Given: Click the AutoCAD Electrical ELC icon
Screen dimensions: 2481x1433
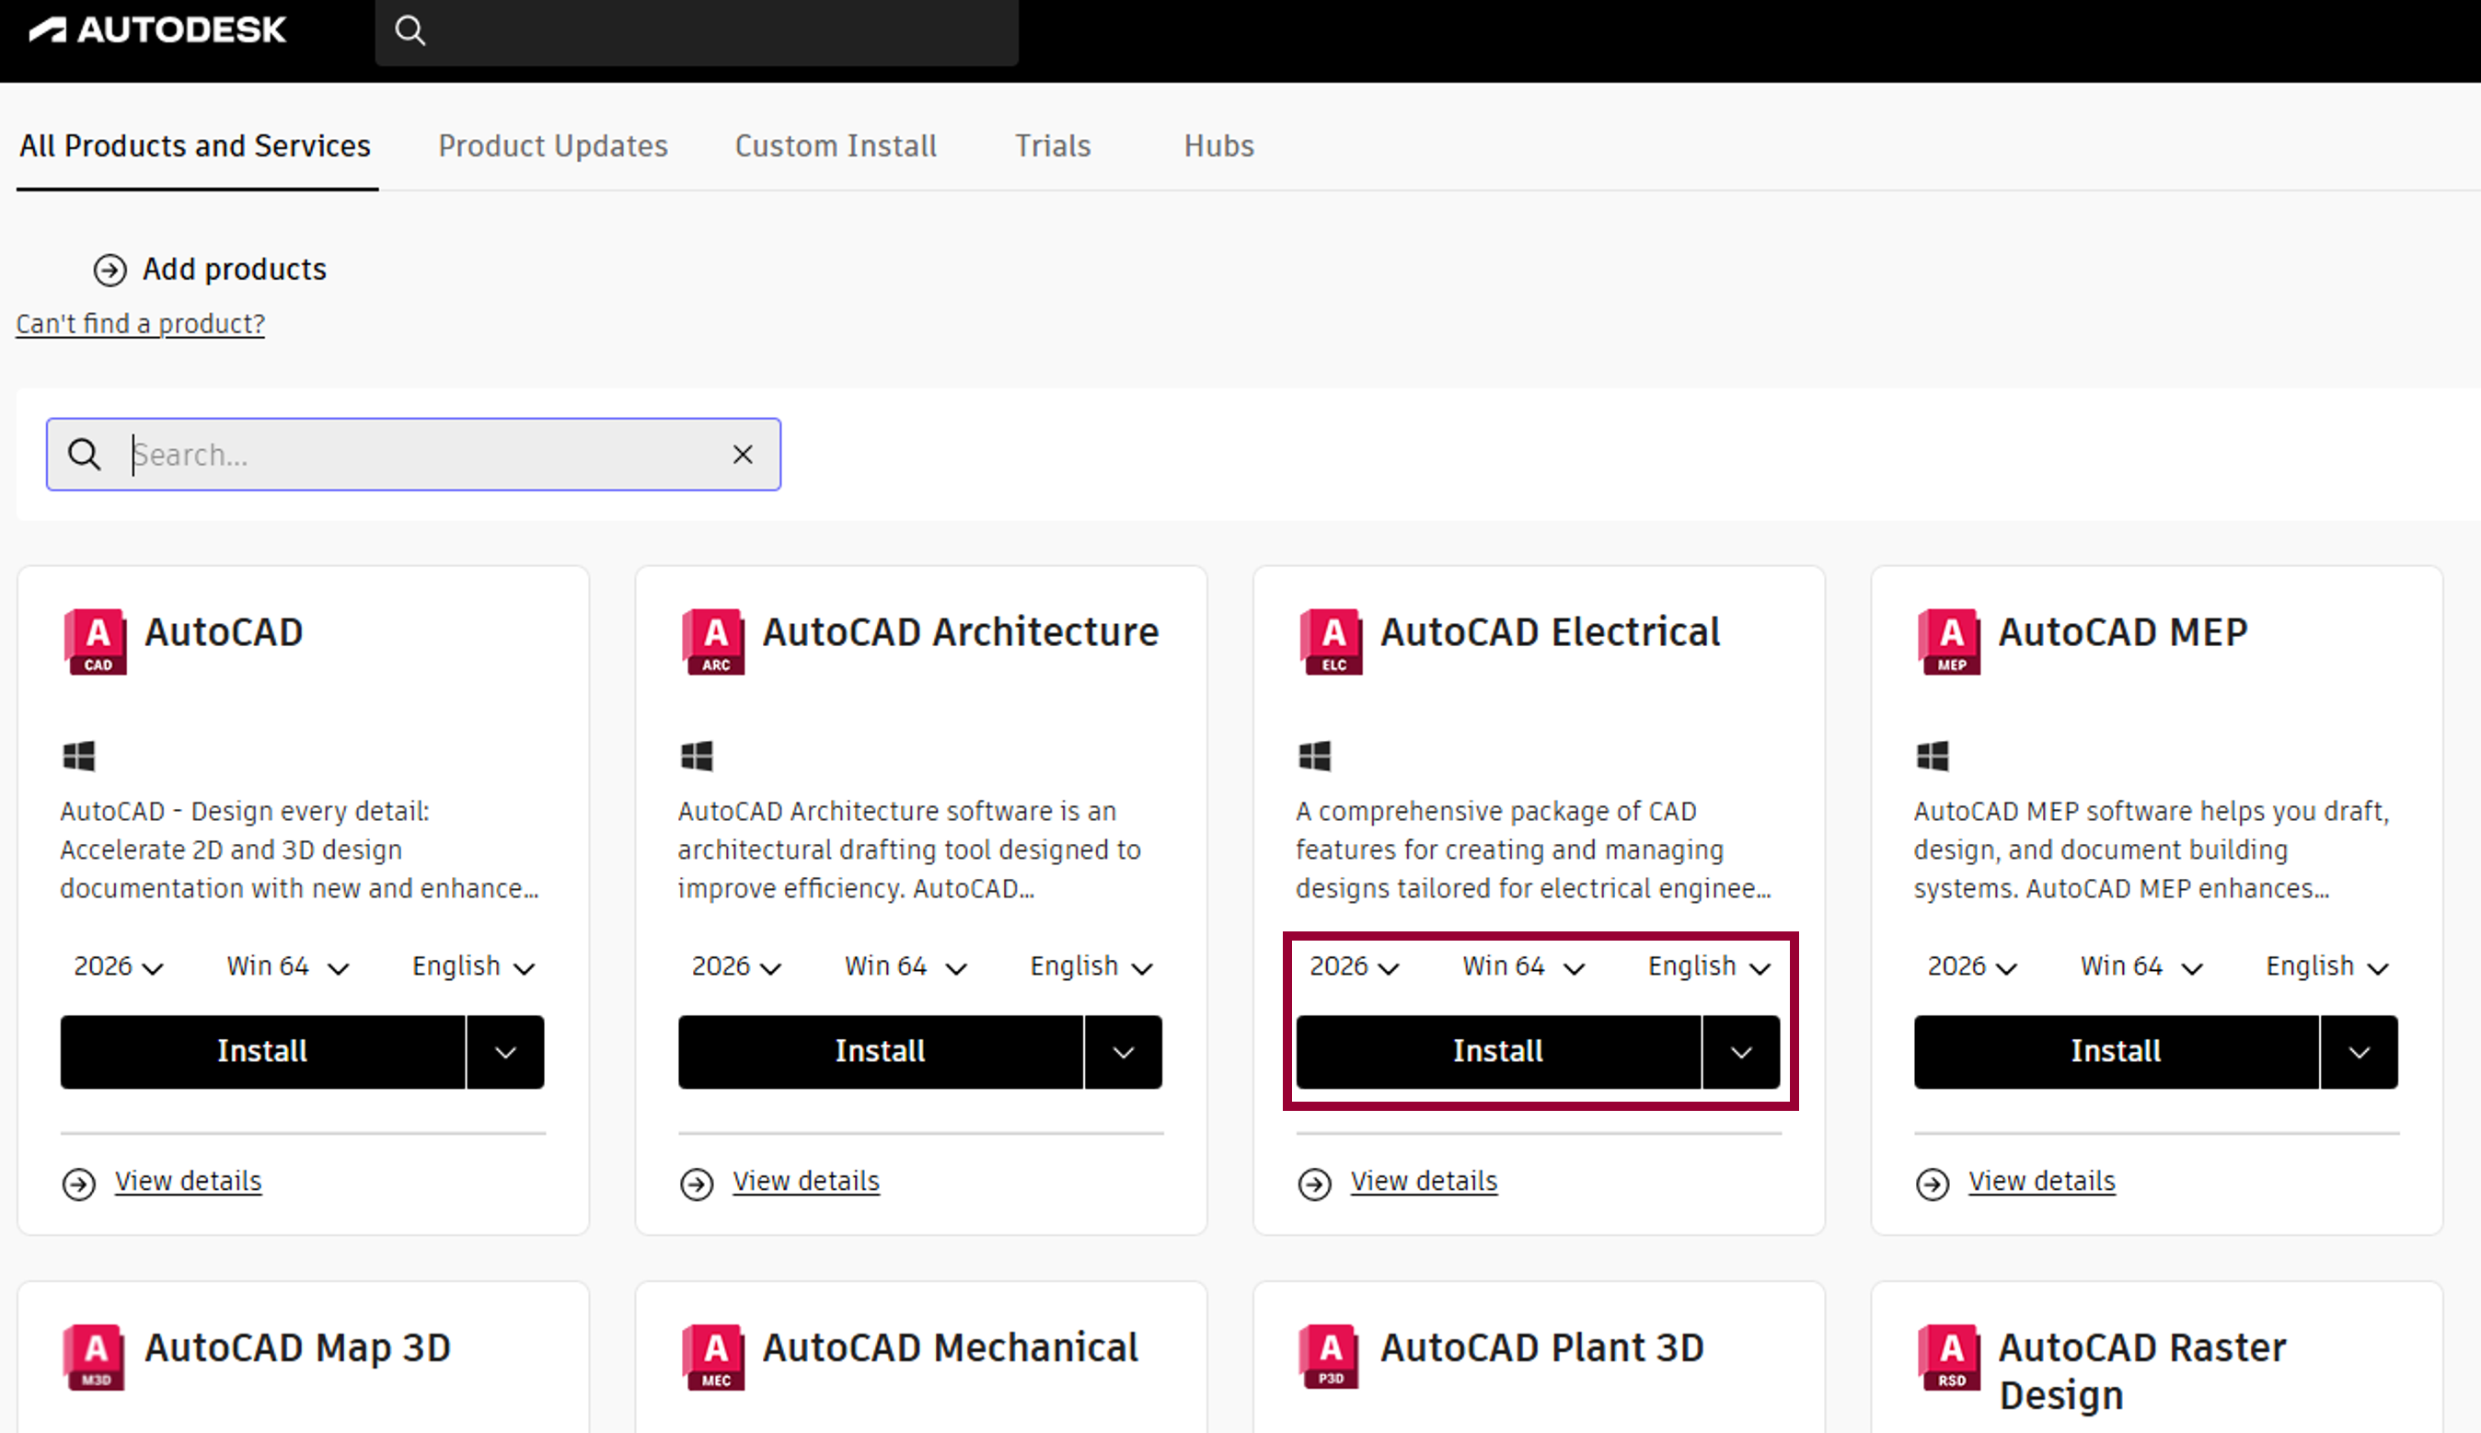Looking at the screenshot, I should point(1332,641).
